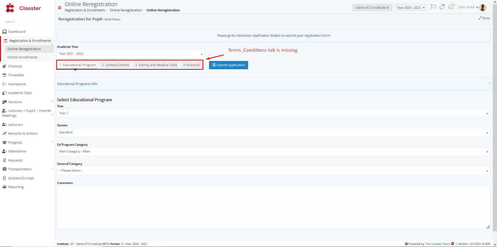Open The Classter Team footer link

click(x=438, y=244)
